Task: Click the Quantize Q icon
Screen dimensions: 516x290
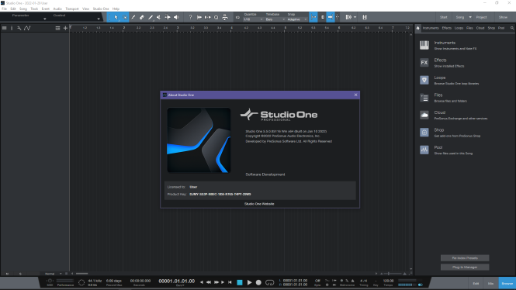Action: pyautogui.click(x=216, y=17)
